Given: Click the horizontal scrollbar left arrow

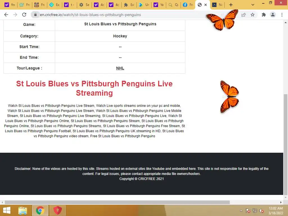Looking at the screenshot, I should click(x=2, y=202).
